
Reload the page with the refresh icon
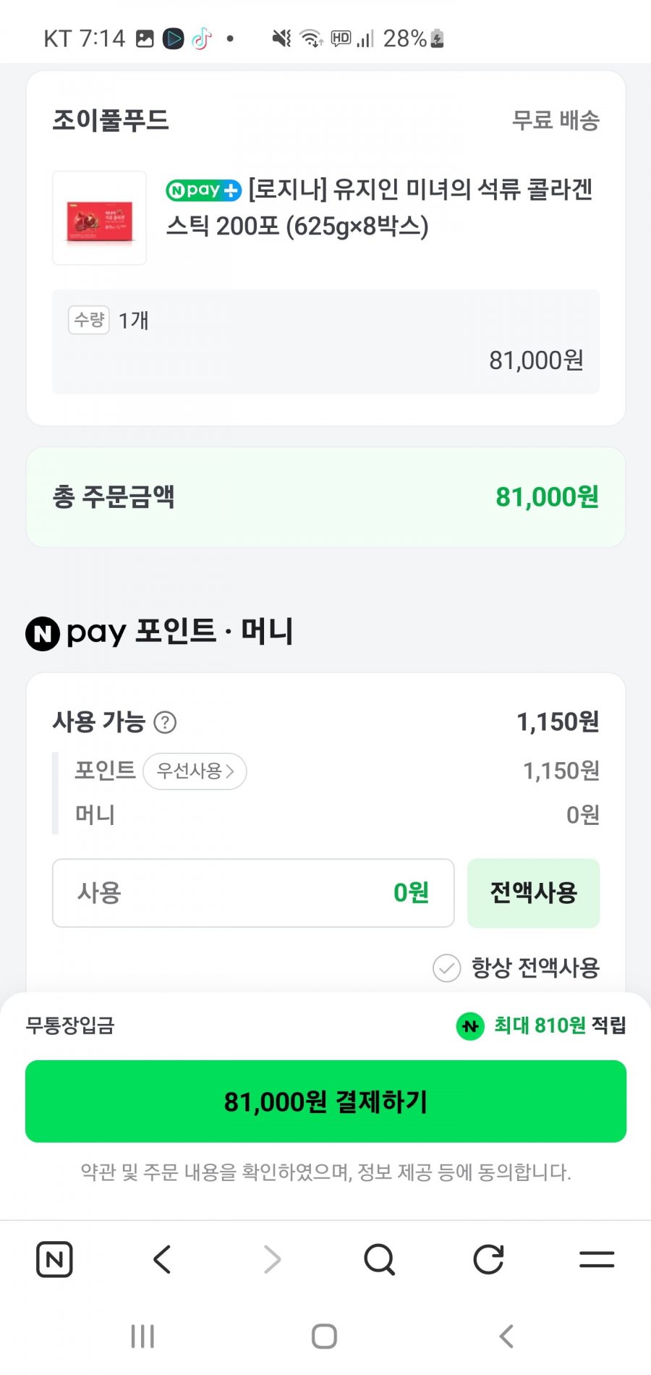click(488, 1259)
